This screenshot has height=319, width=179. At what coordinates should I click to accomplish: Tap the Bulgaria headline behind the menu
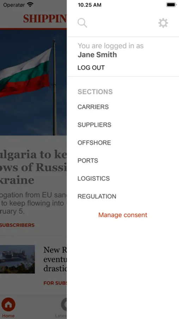click(x=33, y=167)
